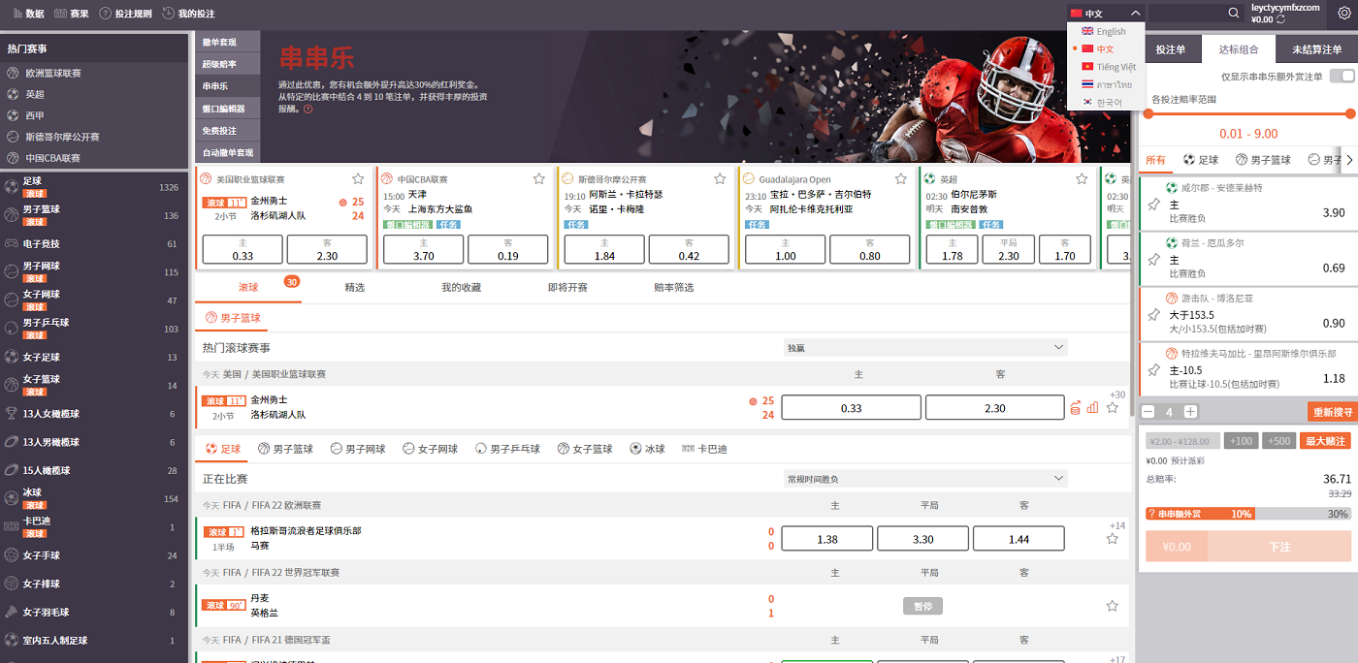Expand the 常规时间胜负 dropdown
Viewport: 1358px width, 663px height.
point(925,479)
